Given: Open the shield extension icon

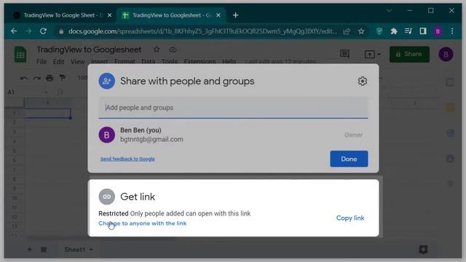Looking at the screenshot, I should (x=379, y=31).
